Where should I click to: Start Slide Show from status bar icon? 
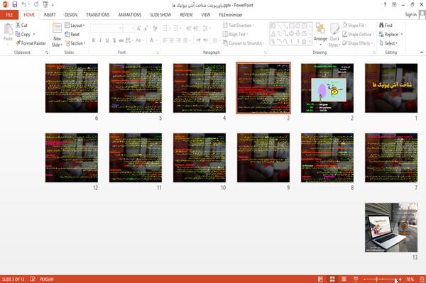click(356, 279)
